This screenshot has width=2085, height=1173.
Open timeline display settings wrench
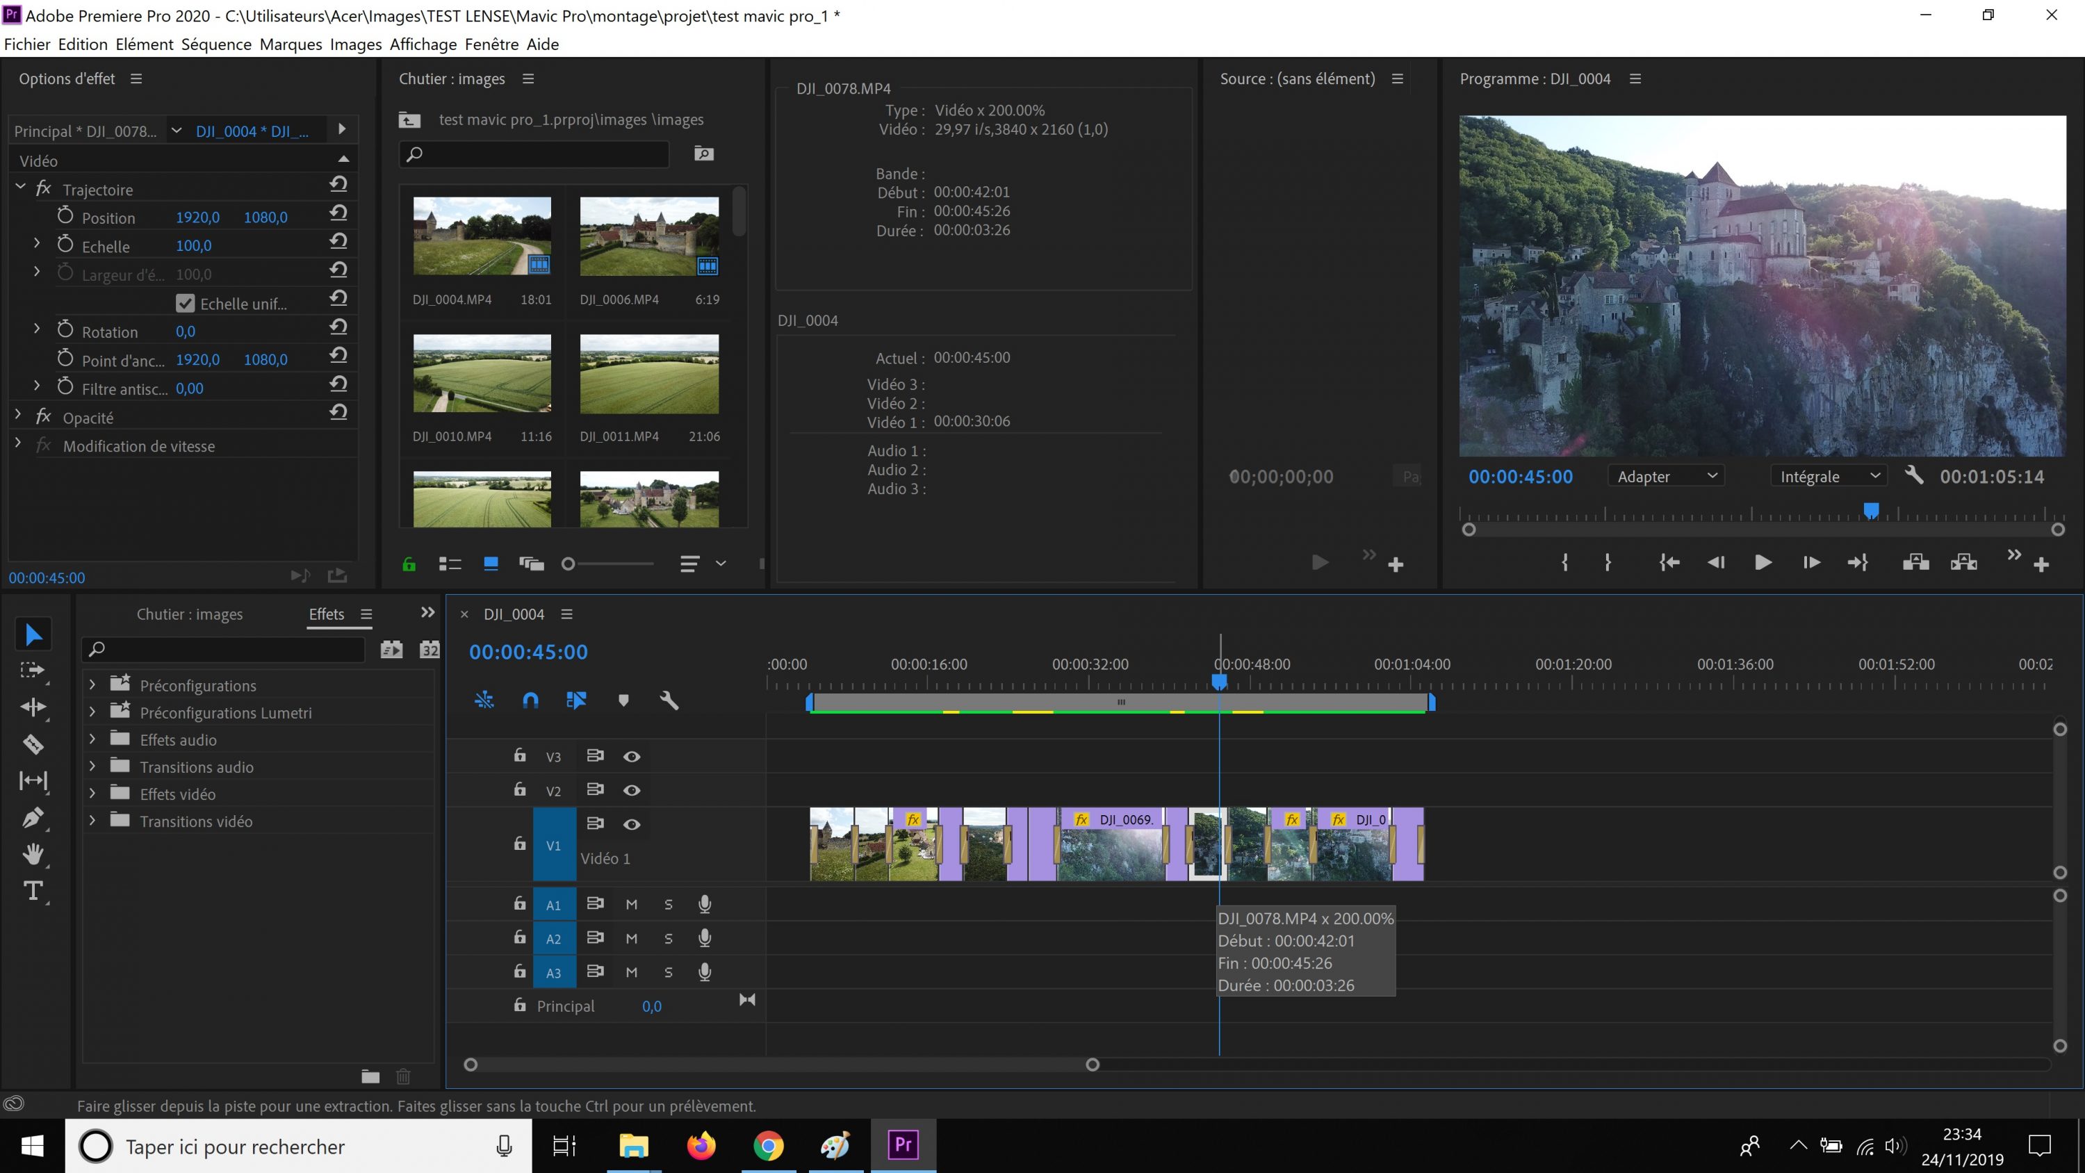click(669, 700)
